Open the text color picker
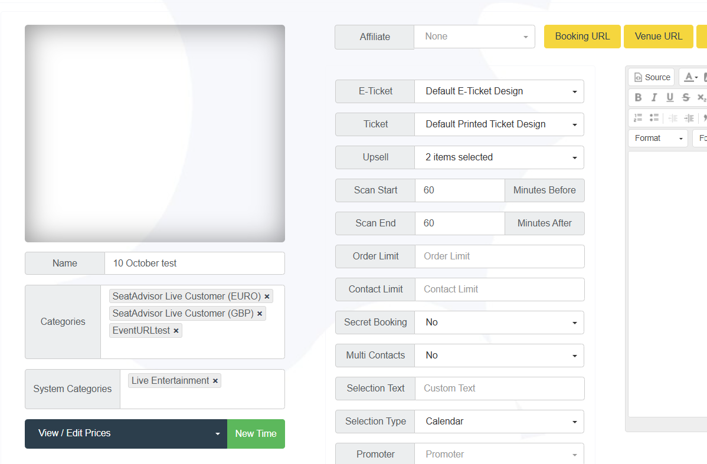Image resolution: width=707 pixels, height=464 pixels. (x=690, y=77)
